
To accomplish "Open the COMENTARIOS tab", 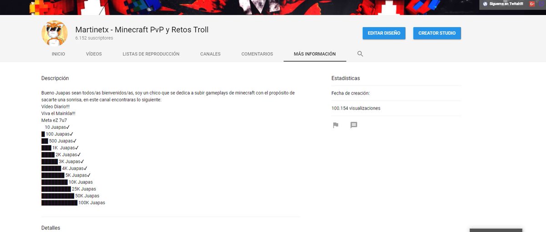I will click(257, 54).
